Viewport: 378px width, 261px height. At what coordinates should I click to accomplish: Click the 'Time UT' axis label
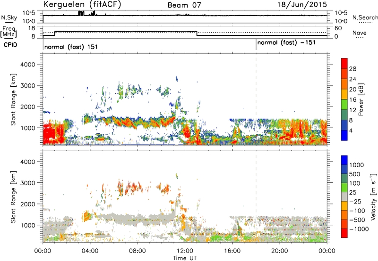pos(185,258)
